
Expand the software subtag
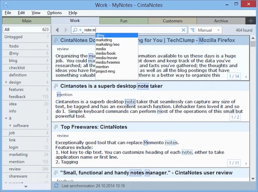pyautogui.click(x=10, y=125)
